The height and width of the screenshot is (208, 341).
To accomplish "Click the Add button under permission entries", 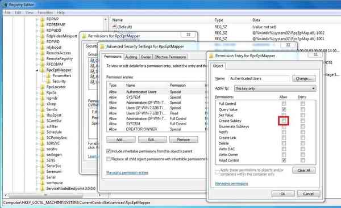I will 120,139.
